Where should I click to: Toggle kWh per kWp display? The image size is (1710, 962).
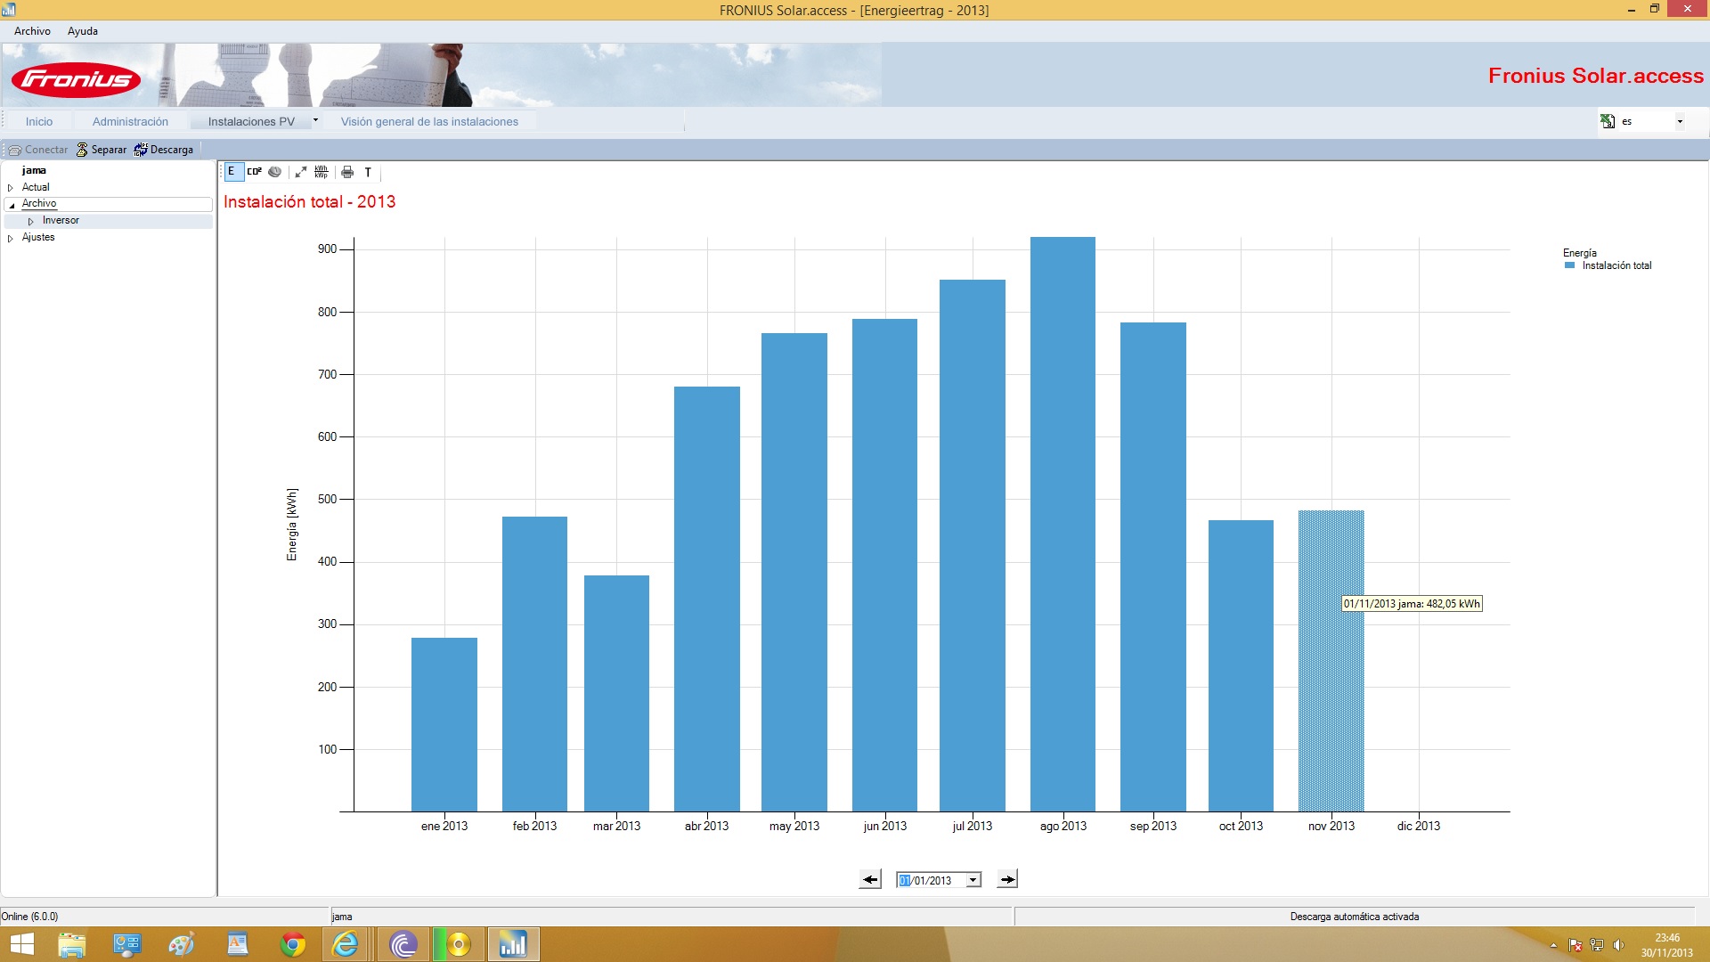(x=322, y=172)
